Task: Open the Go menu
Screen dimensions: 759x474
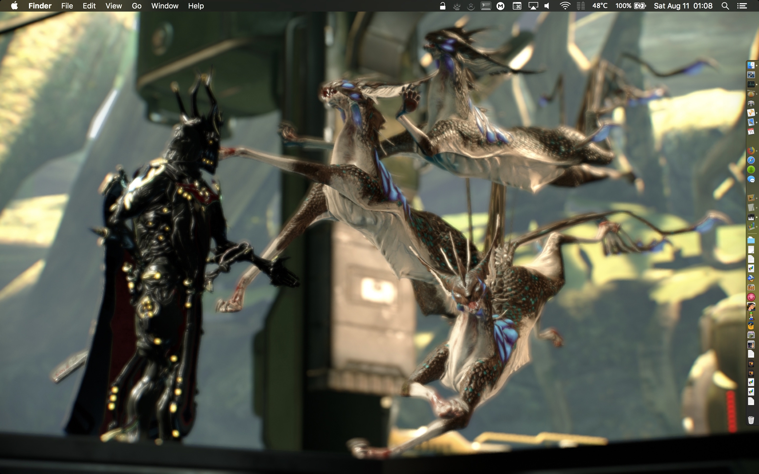Action: pyautogui.click(x=137, y=6)
